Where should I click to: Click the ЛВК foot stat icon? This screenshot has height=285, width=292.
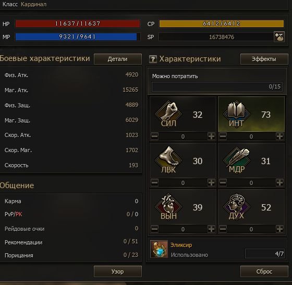pos(168,160)
